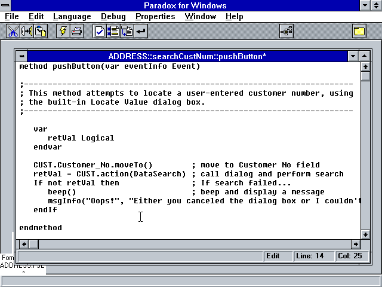Open the Help menu
This screenshot has height=287, width=382.
coord(234,17)
